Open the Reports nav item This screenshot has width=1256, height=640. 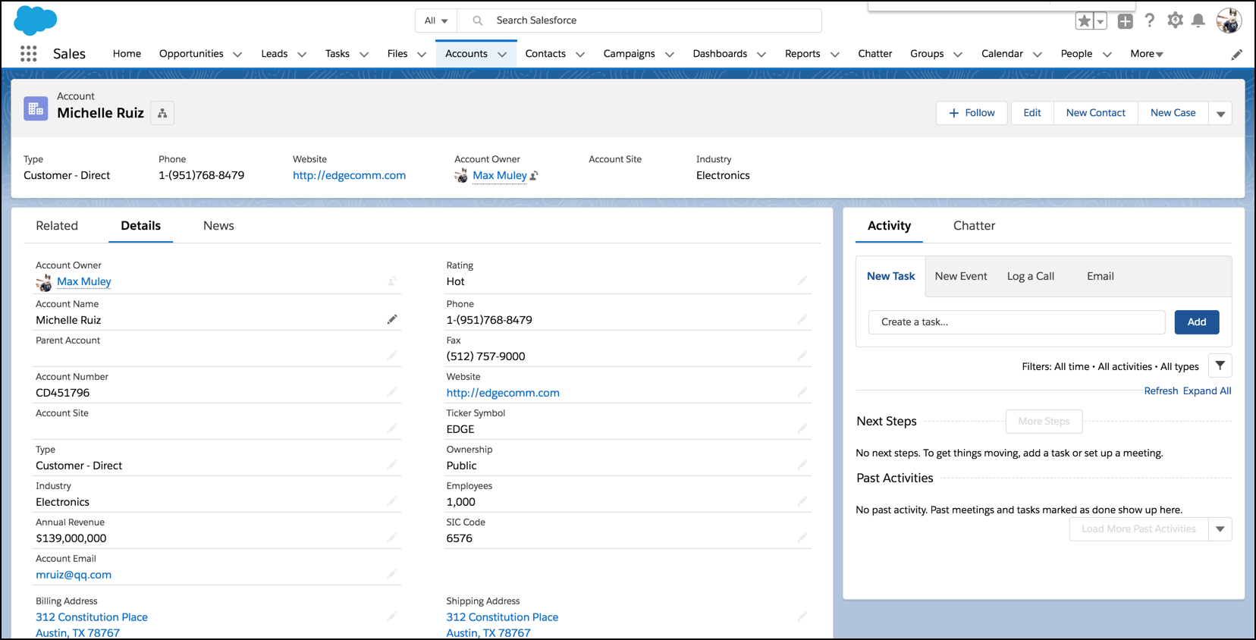pyautogui.click(x=802, y=54)
